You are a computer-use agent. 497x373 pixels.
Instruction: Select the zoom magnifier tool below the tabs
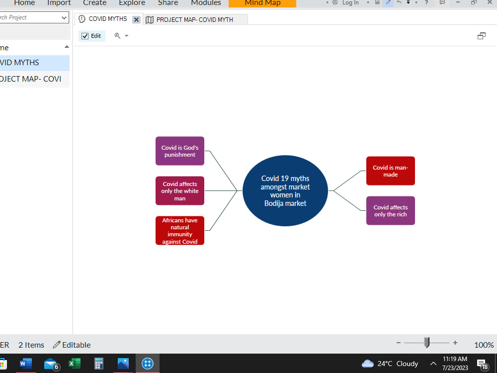point(117,35)
